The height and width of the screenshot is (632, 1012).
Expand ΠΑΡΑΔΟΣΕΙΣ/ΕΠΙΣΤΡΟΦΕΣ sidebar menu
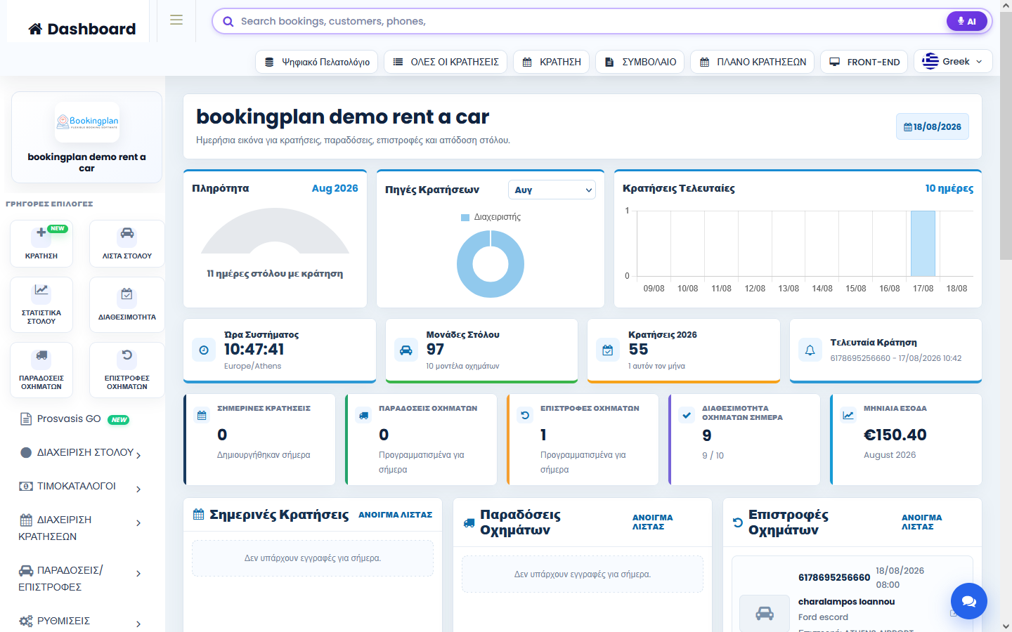pos(81,579)
